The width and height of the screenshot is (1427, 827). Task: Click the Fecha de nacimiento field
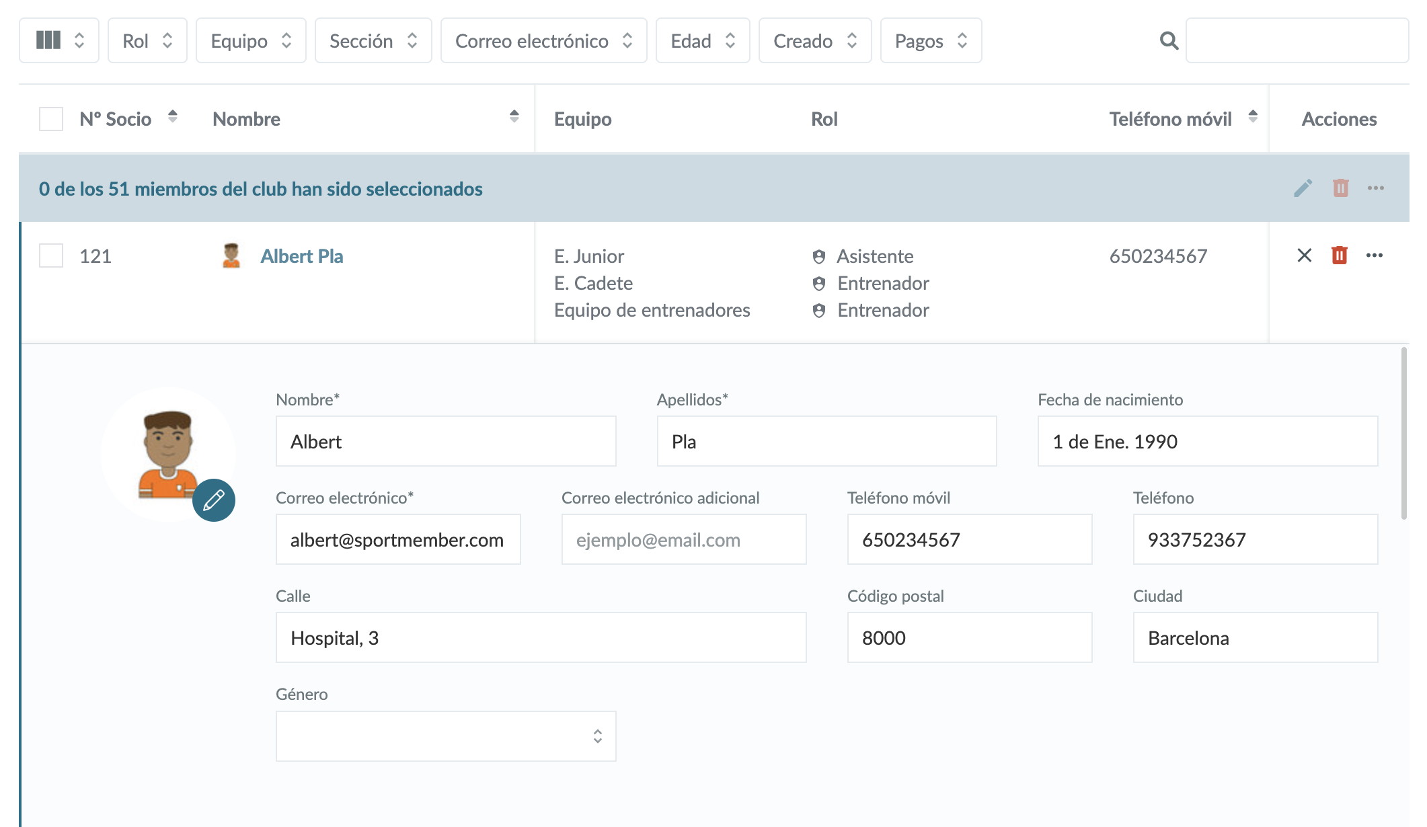[x=1207, y=442]
